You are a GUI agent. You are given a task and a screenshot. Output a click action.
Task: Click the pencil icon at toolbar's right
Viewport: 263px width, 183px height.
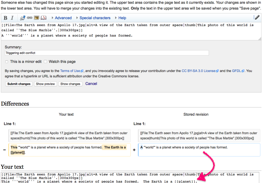pos(257,17)
